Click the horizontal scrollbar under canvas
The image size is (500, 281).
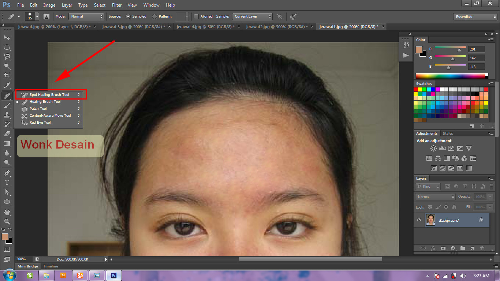(310, 259)
